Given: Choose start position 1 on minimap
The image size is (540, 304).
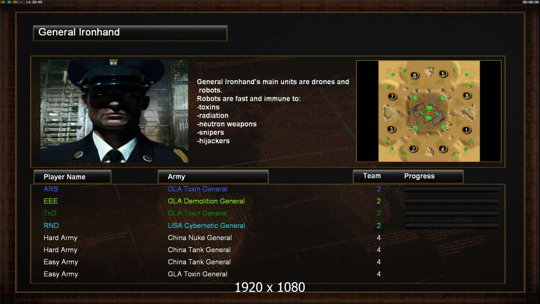Looking at the screenshot, I should pyautogui.click(x=466, y=130).
